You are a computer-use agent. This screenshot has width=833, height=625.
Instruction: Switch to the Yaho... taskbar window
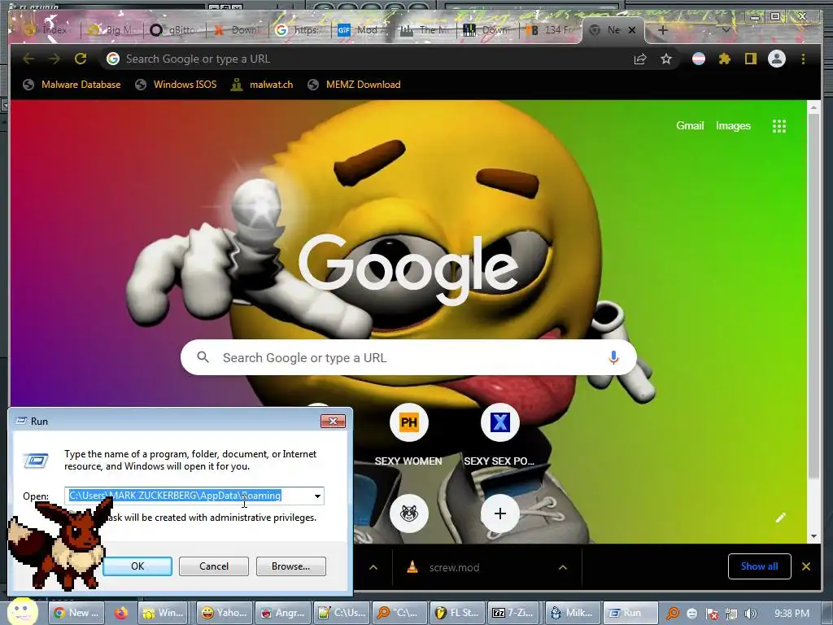point(225,613)
